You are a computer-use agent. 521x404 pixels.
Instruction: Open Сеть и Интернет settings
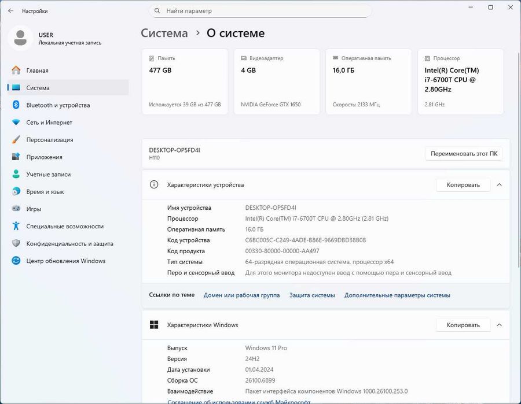point(68,123)
